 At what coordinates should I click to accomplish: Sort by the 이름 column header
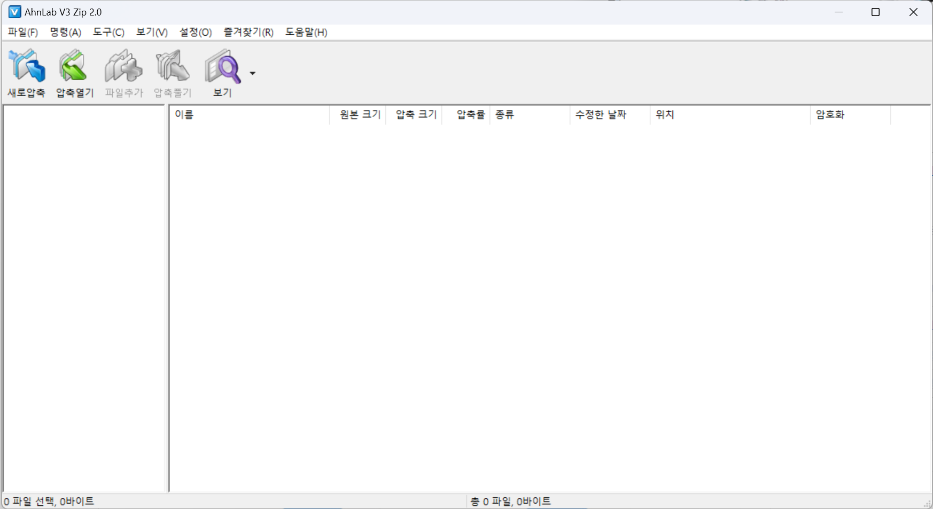[x=250, y=115]
